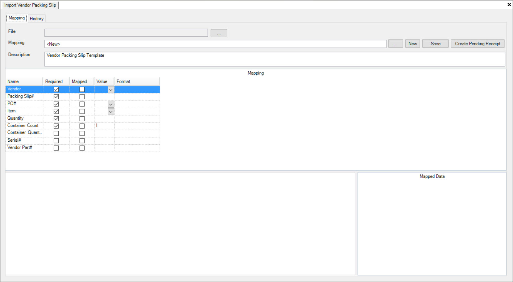Screen dimensions: 513x282
Task: Sort by the Name column header
Action: (x=24, y=81)
